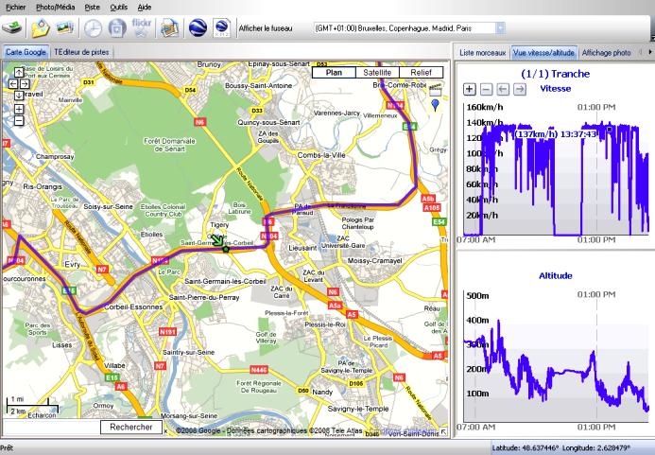Image resolution: width=655 pixels, height=455 pixels.
Task: Click the map search input field
Action: click(51, 427)
